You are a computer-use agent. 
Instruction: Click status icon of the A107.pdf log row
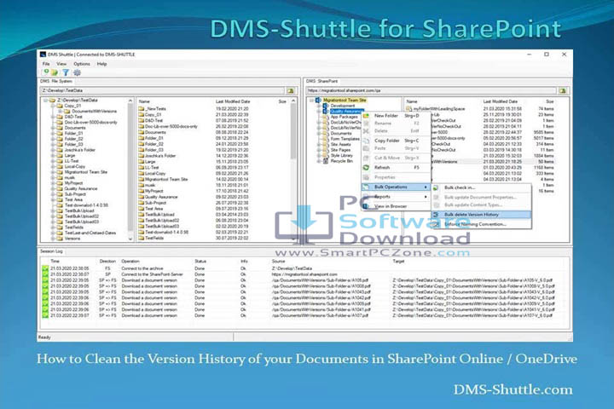(x=45, y=315)
